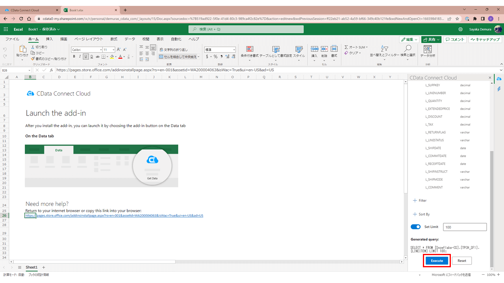Switch to the View (表示) ribbon tab

point(160,39)
